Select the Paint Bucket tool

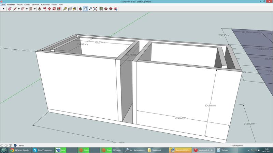point(74,9)
